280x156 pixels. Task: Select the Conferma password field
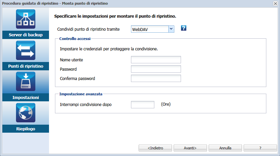(x=156, y=78)
